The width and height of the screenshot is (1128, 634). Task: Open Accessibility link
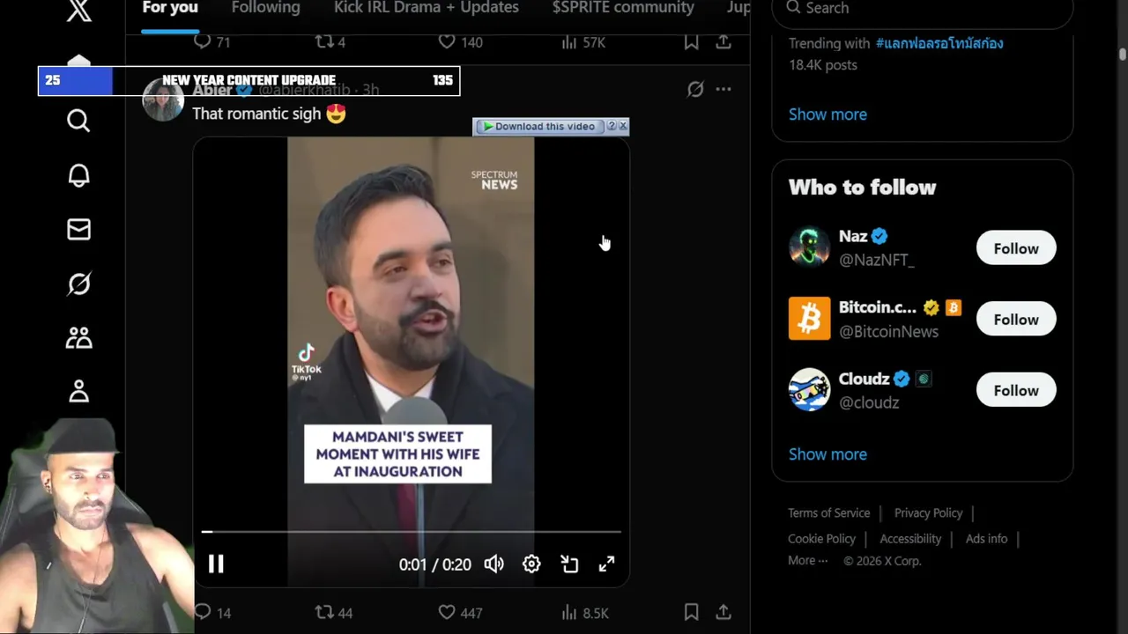click(x=910, y=538)
